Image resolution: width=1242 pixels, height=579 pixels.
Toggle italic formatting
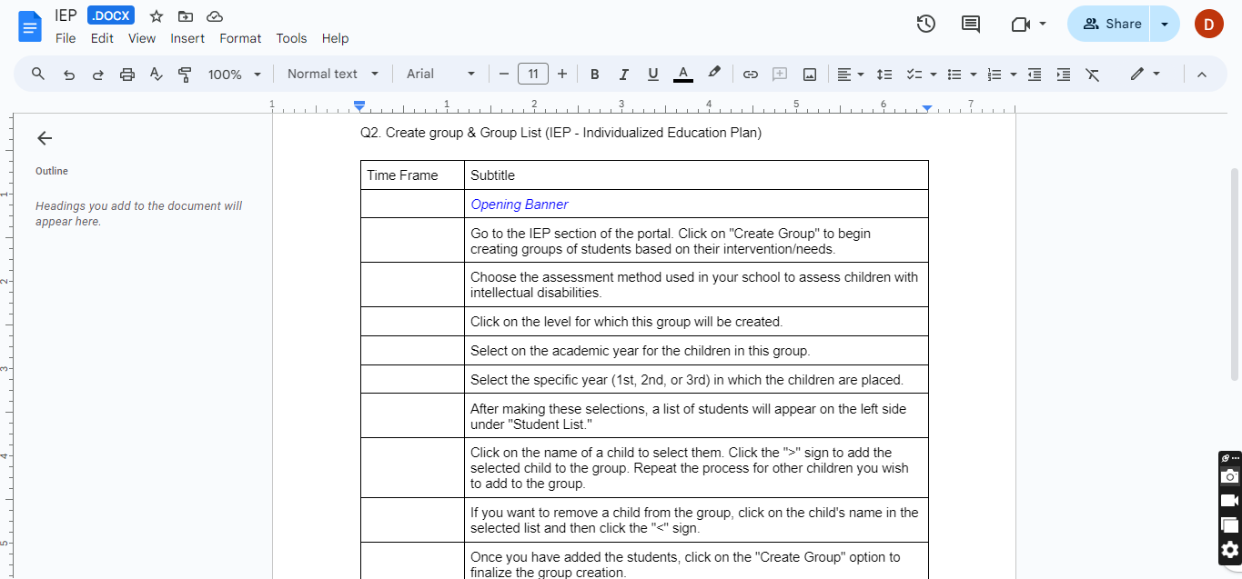(x=623, y=75)
